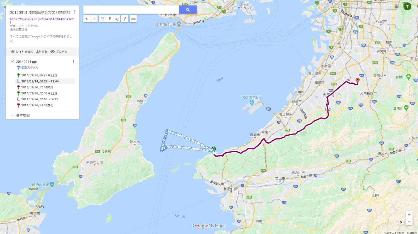418x234 pixels.
Task: Click the redo arrow in map toolbar
Action: tap(94, 19)
